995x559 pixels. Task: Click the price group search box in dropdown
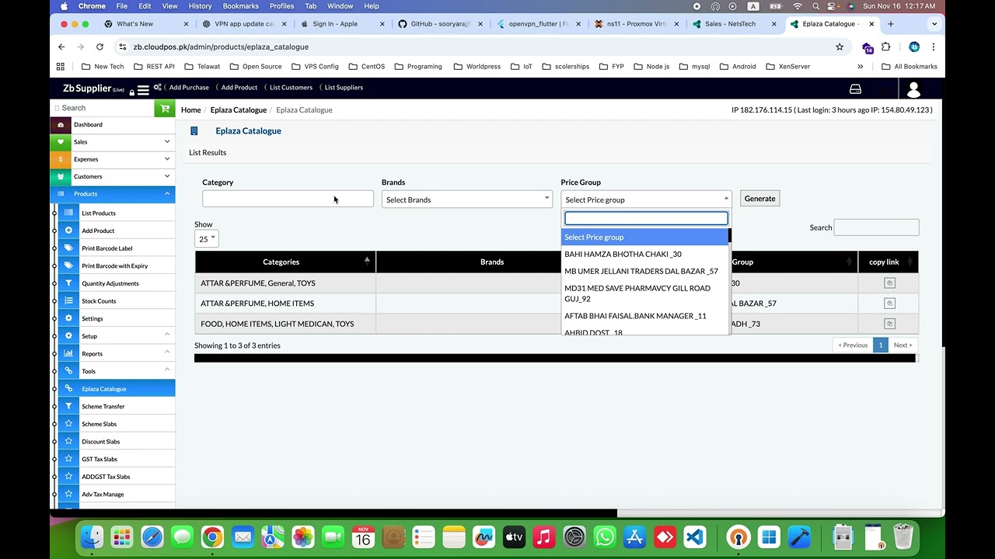646,218
